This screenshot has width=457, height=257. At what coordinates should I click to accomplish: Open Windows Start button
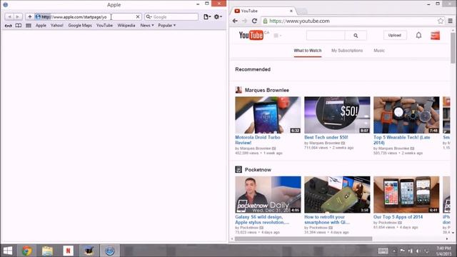8,251
